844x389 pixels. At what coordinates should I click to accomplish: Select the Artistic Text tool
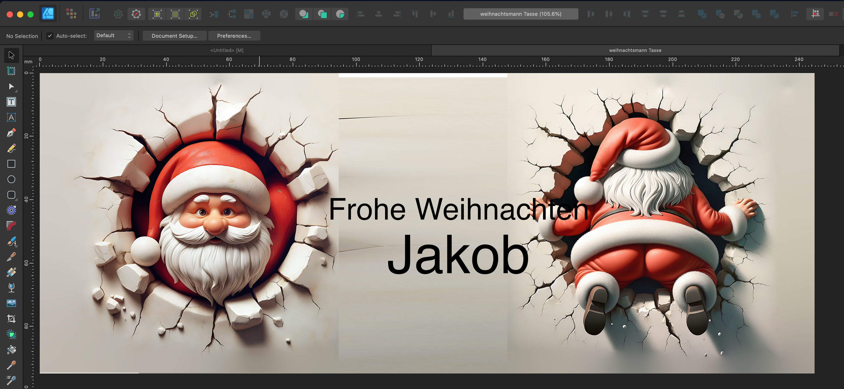tap(11, 118)
